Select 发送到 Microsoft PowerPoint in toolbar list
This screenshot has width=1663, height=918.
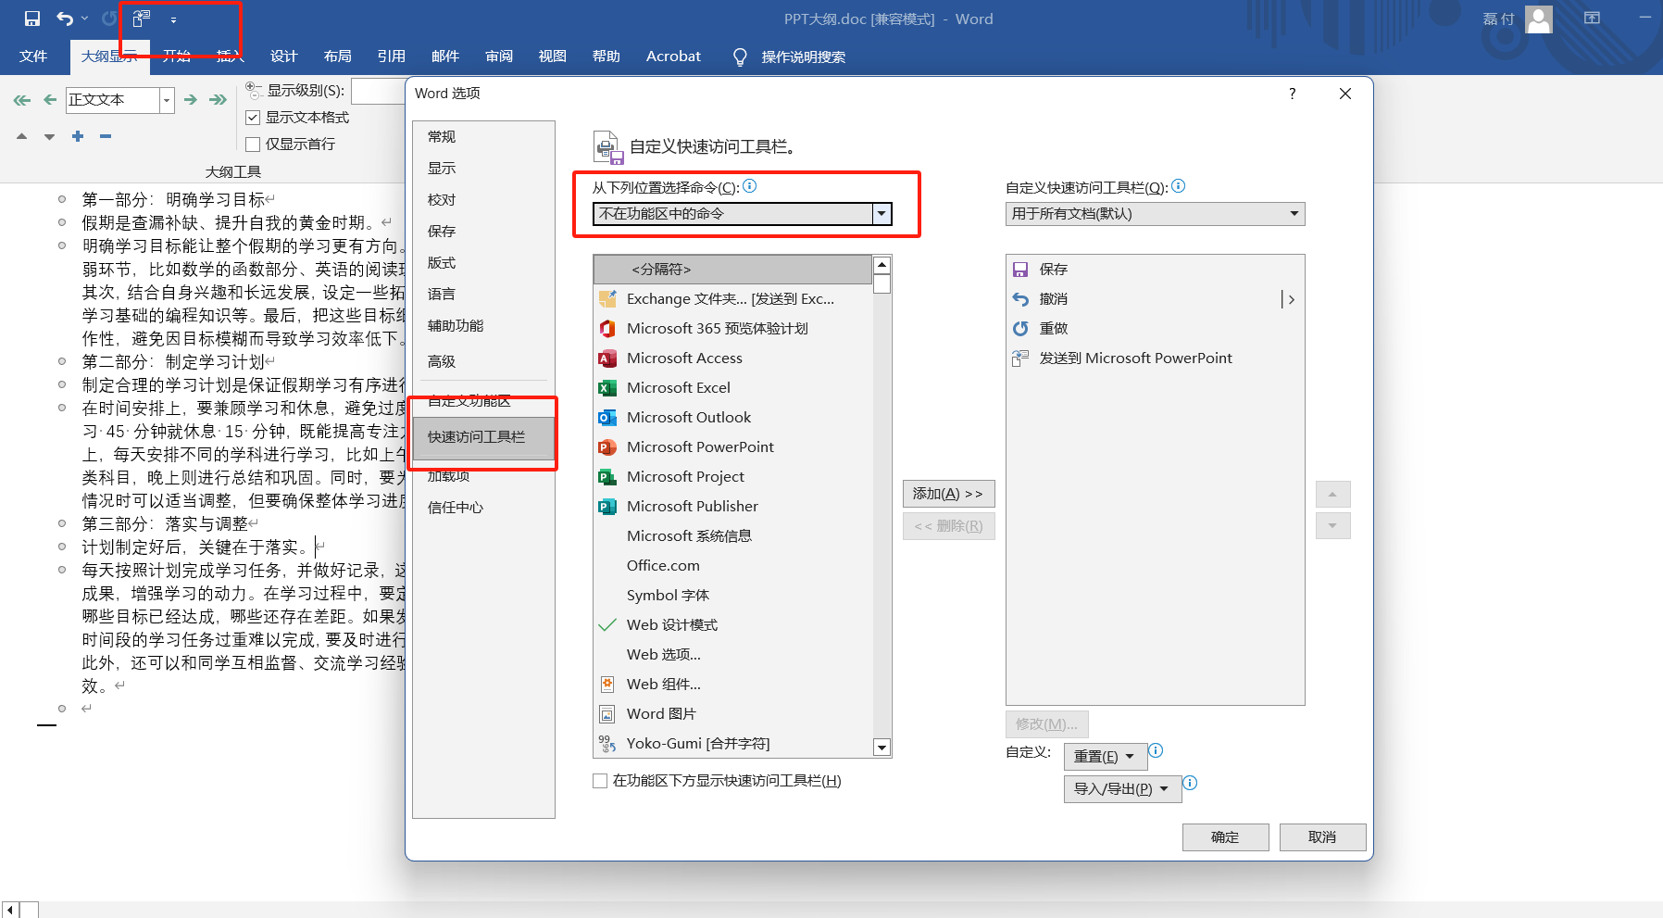(1156, 358)
